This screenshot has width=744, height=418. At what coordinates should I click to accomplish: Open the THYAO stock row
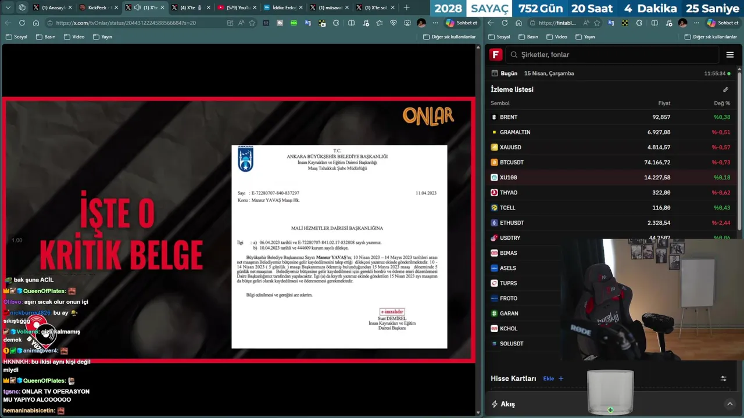point(610,193)
